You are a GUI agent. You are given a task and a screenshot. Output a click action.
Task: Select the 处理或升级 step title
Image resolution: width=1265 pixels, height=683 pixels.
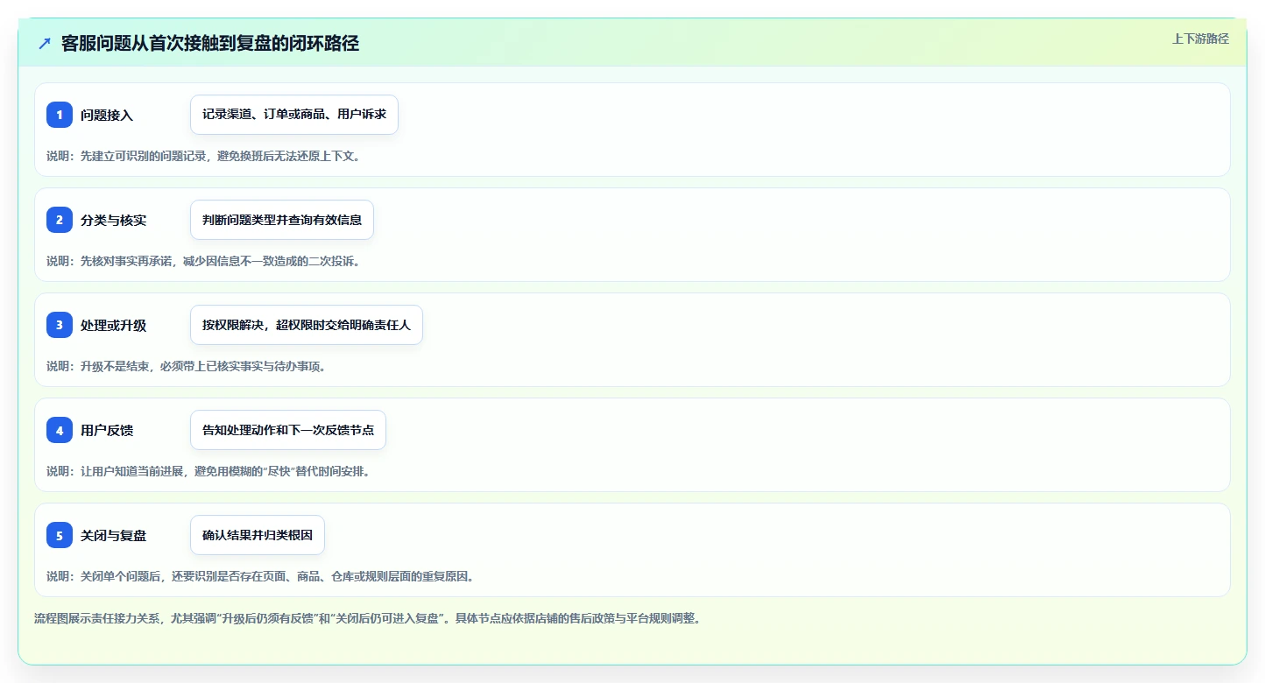(x=114, y=326)
